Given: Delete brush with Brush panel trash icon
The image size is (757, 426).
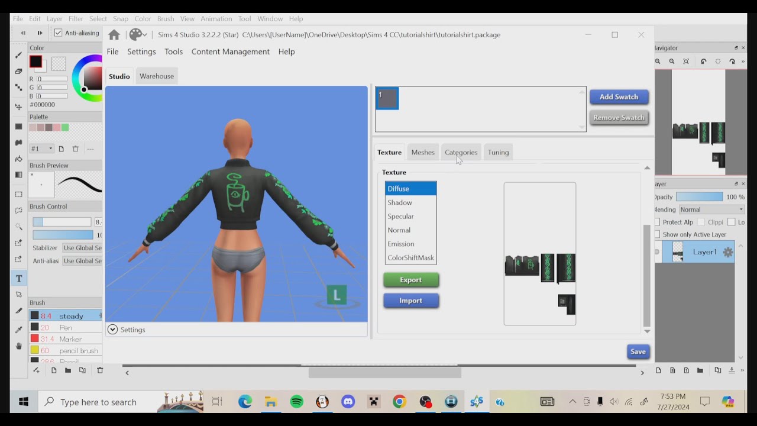Looking at the screenshot, I should (x=100, y=370).
